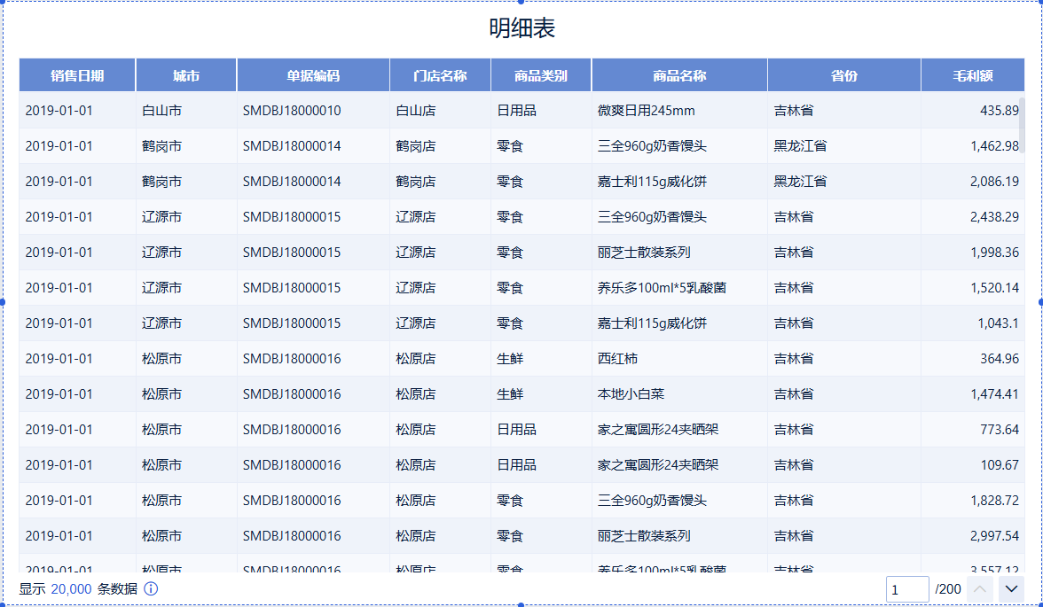Click the 门店名称 column header

point(440,74)
